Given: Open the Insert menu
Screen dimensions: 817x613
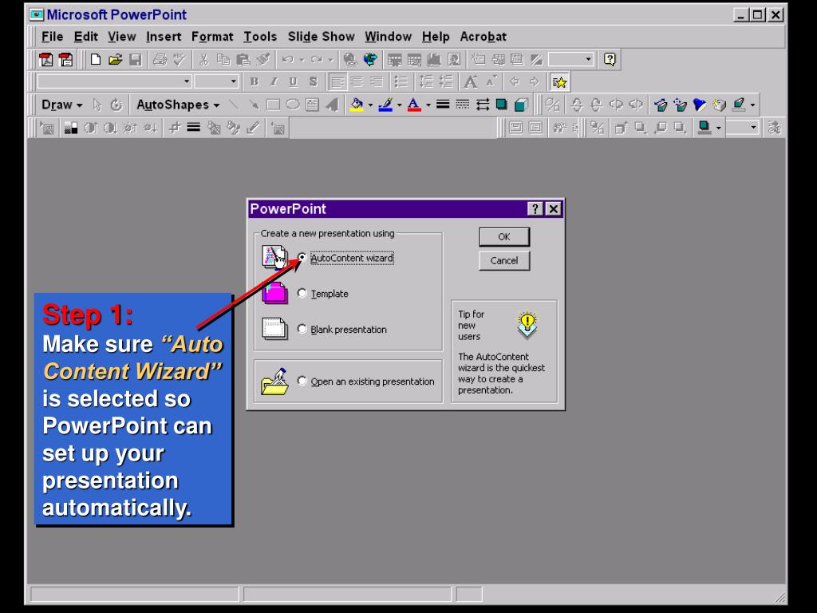Looking at the screenshot, I should (x=164, y=37).
